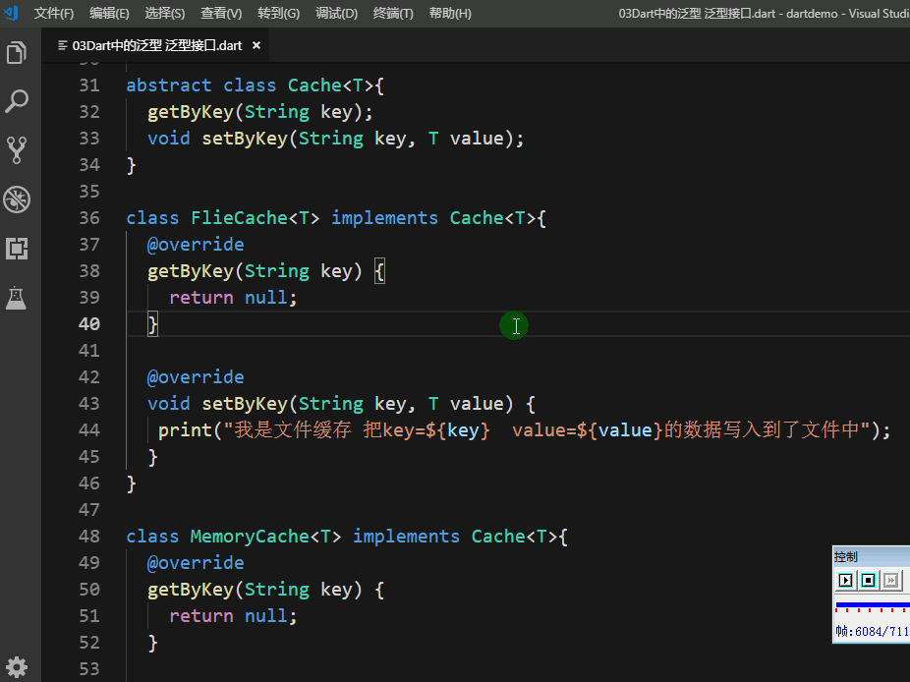Click 'MemoryCache' class name on line 48

tap(250, 537)
